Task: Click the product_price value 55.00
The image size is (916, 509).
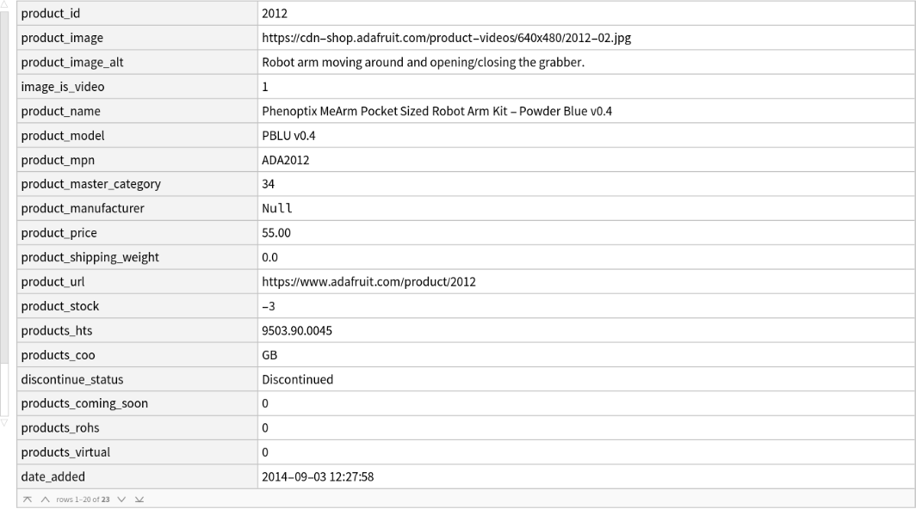Action: (x=276, y=233)
